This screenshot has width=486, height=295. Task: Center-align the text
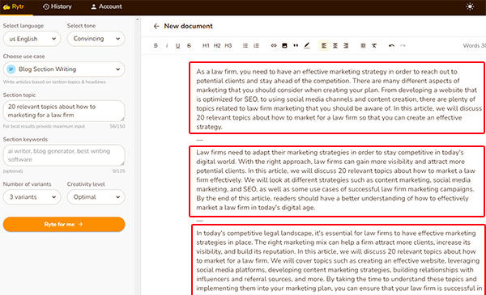(x=335, y=46)
